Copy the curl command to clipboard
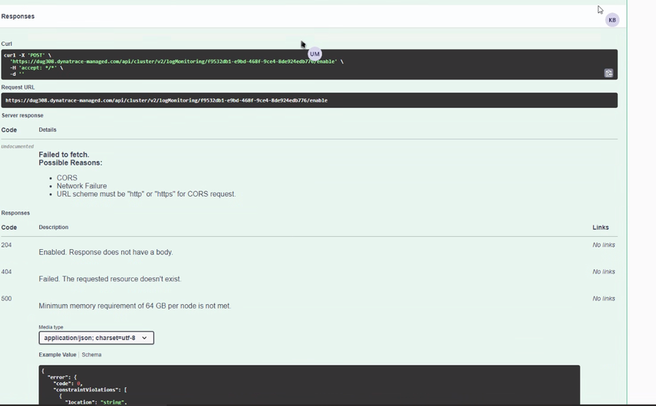Image resolution: width=656 pixels, height=406 pixels. pos(608,74)
